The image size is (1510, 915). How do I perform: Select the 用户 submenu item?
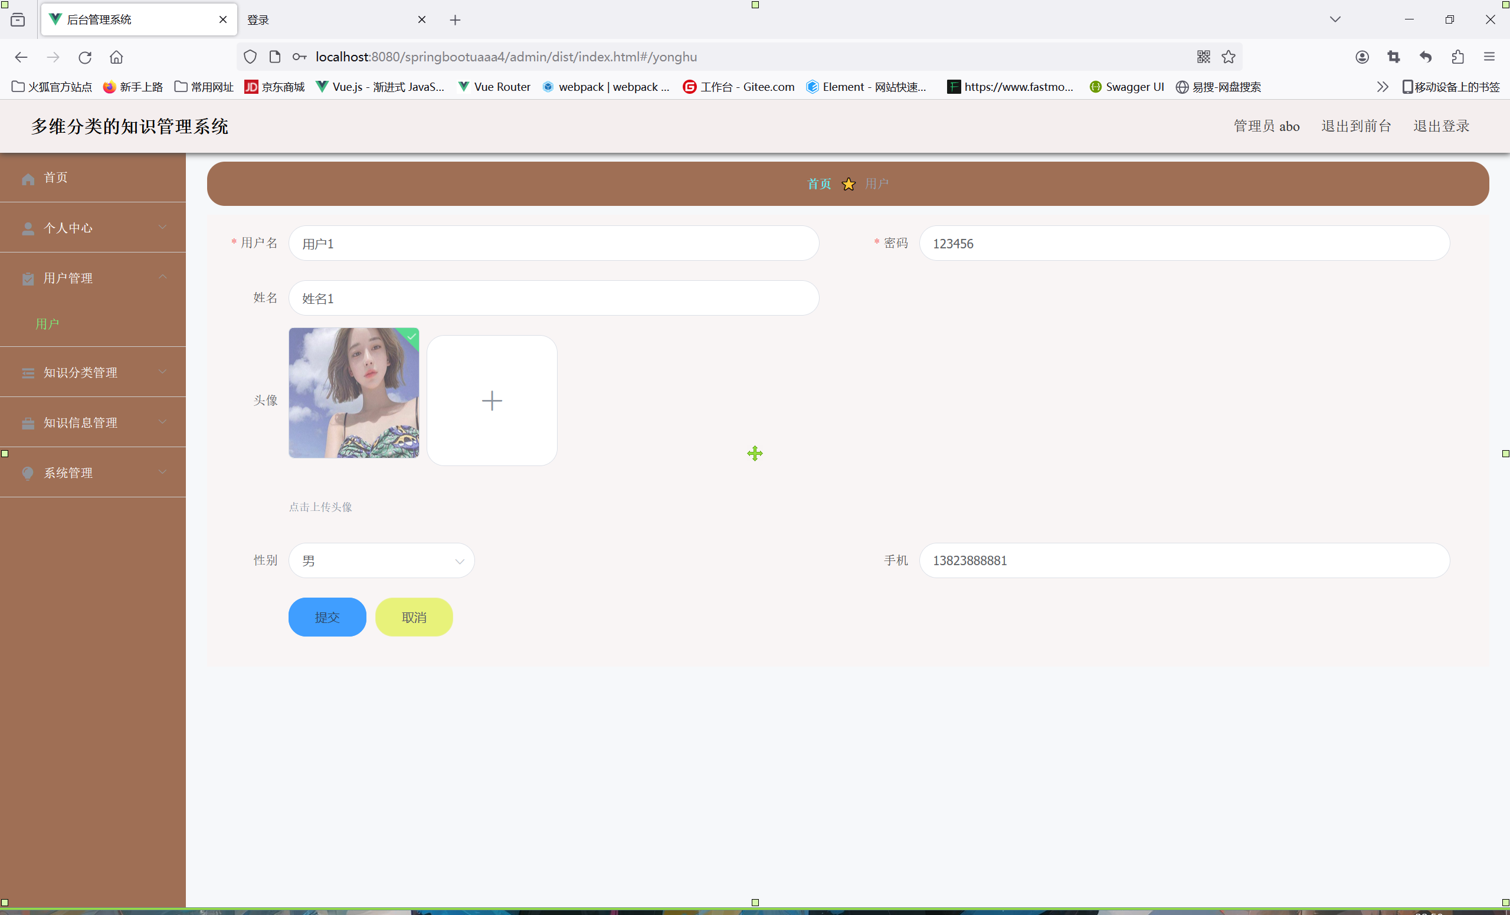click(x=48, y=324)
